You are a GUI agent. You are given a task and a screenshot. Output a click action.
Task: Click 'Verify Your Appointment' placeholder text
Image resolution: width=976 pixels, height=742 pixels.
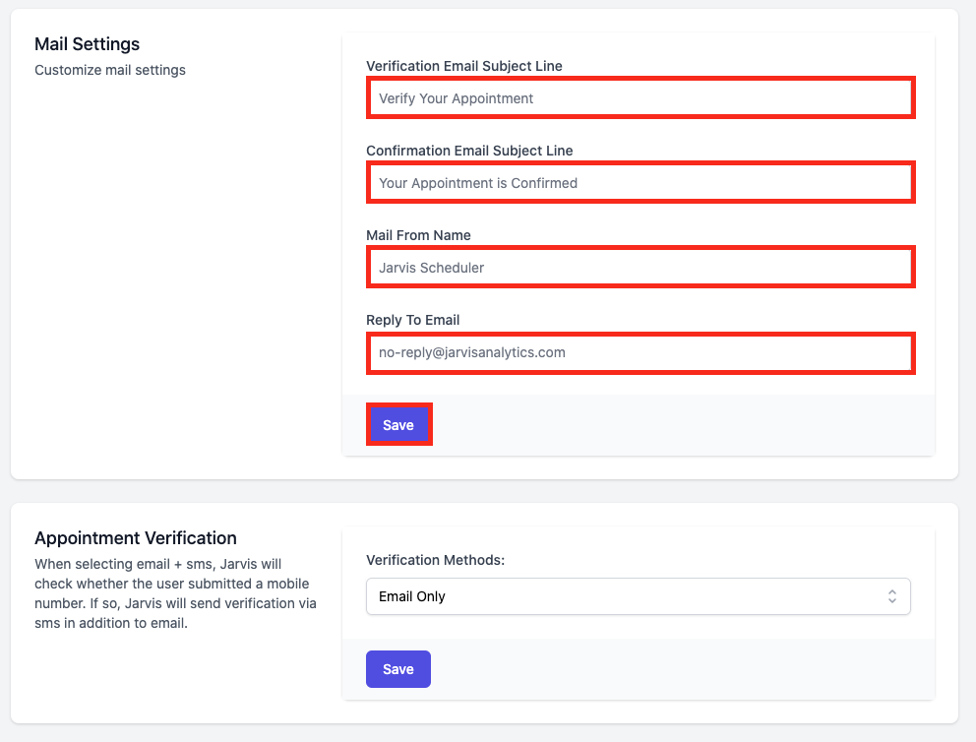click(456, 98)
